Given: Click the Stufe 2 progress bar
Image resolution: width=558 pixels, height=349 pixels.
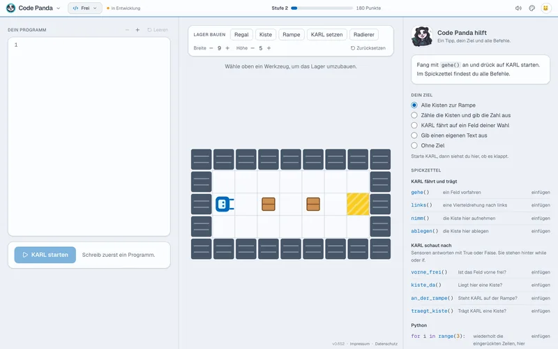Looking at the screenshot, I should click(x=322, y=8).
